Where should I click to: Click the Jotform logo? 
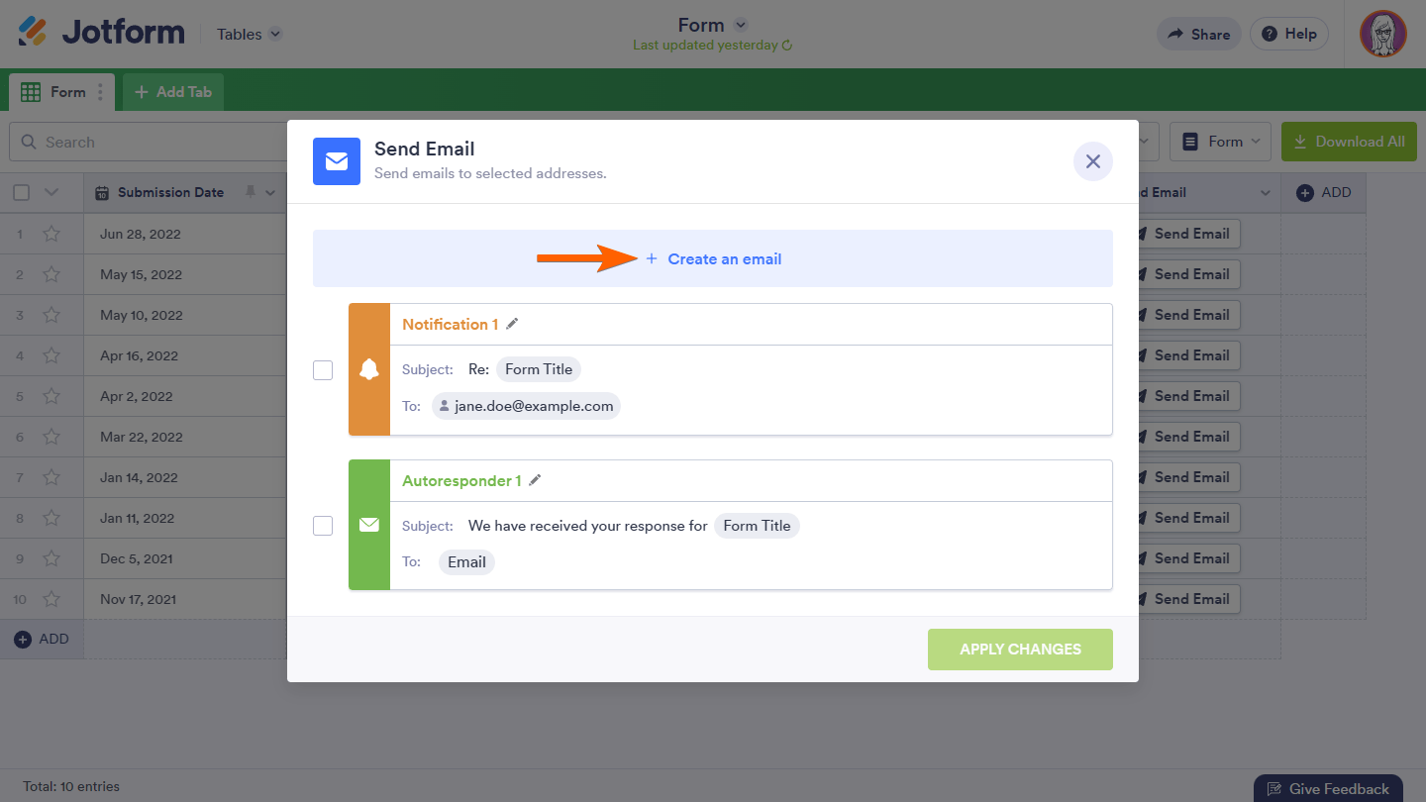point(101,33)
